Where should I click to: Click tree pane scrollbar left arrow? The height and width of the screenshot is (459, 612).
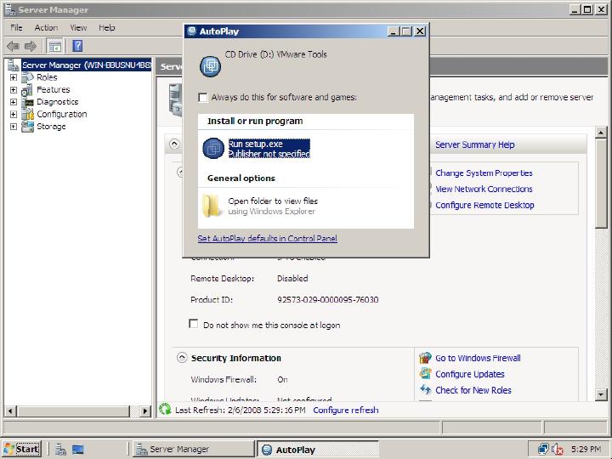point(10,411)
